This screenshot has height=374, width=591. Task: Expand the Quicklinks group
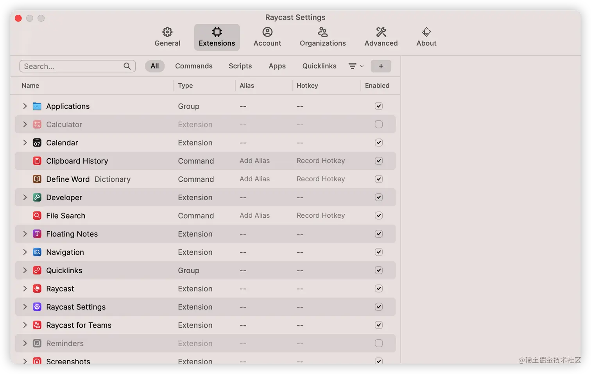click(x=25, y=270)
